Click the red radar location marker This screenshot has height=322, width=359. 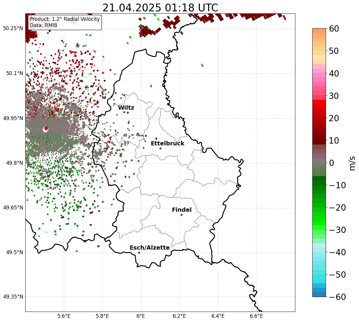click(46, 128)
